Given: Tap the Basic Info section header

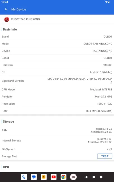Looking at the screenshot, I should [10, 29].
